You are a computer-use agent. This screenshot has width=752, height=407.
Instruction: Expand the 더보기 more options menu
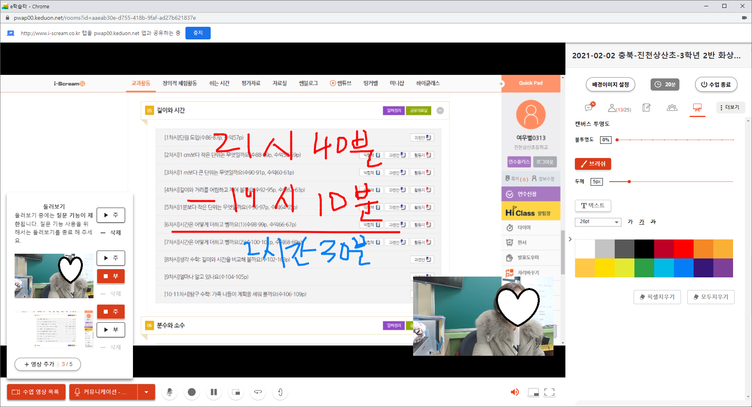(x=730, y=108)
